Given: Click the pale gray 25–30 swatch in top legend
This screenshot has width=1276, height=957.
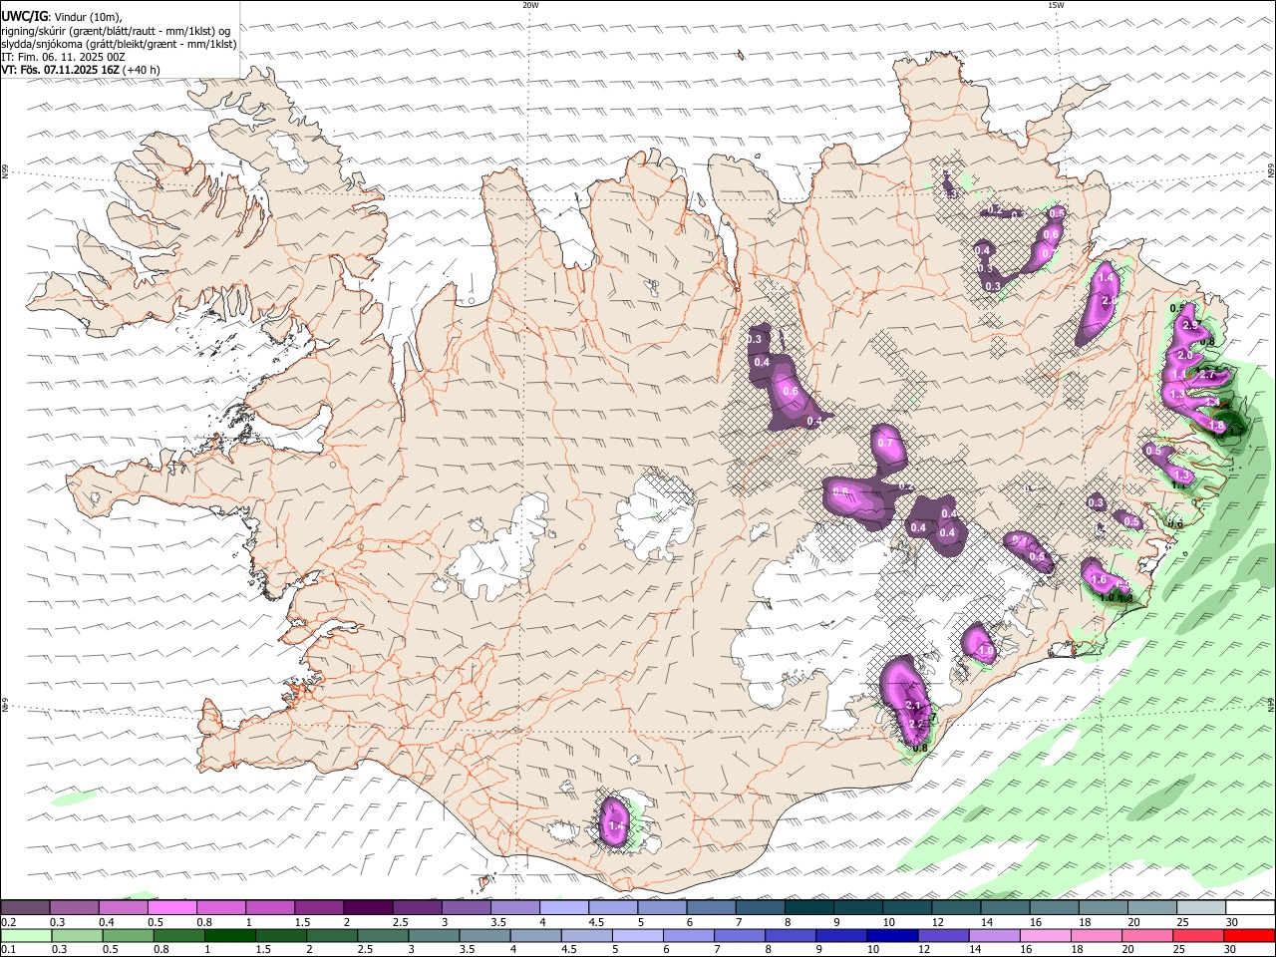Looking at the screenshot, I should pyautogui.click(x=1201, y=908).
